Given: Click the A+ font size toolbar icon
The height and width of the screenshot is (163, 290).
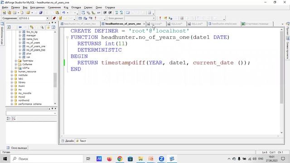Looking at the screenshot, I should point(99,13).
